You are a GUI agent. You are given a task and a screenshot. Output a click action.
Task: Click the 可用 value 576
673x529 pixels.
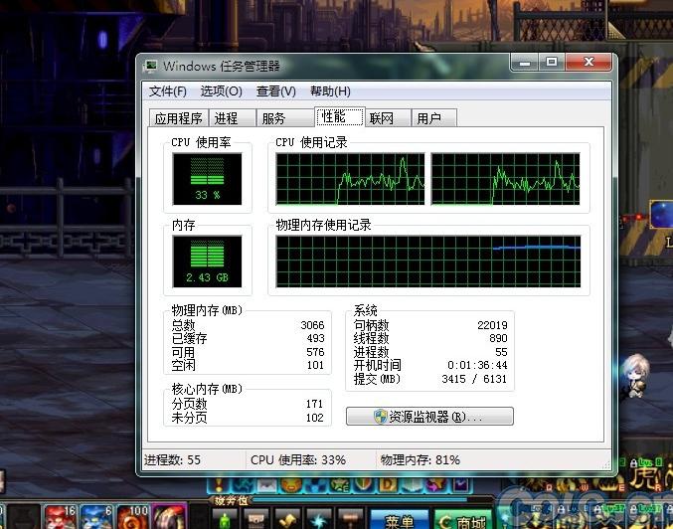pyautogui.click(x=315, y=352)
